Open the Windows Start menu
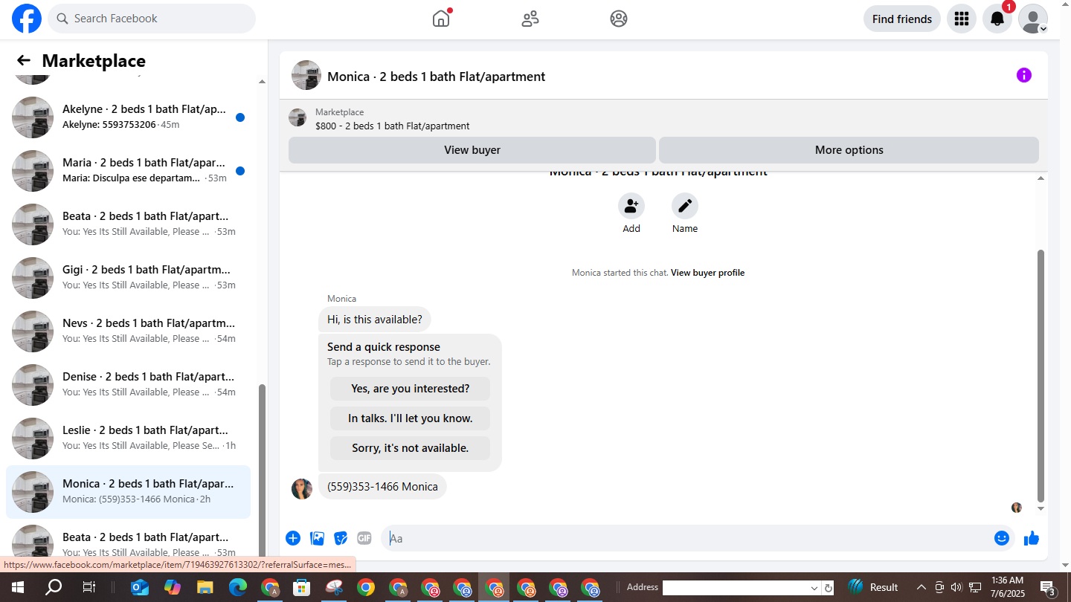This screenshot has width=1071, height=602. tap(18, 587)
